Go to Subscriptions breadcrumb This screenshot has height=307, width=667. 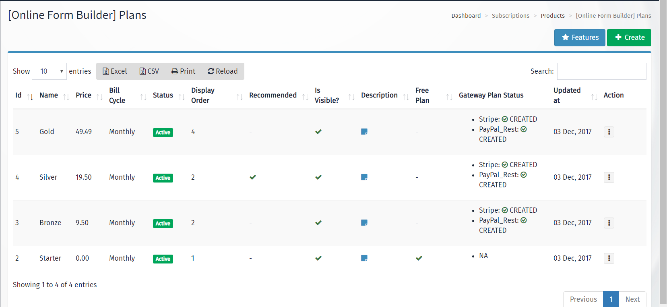click(510, 16)
